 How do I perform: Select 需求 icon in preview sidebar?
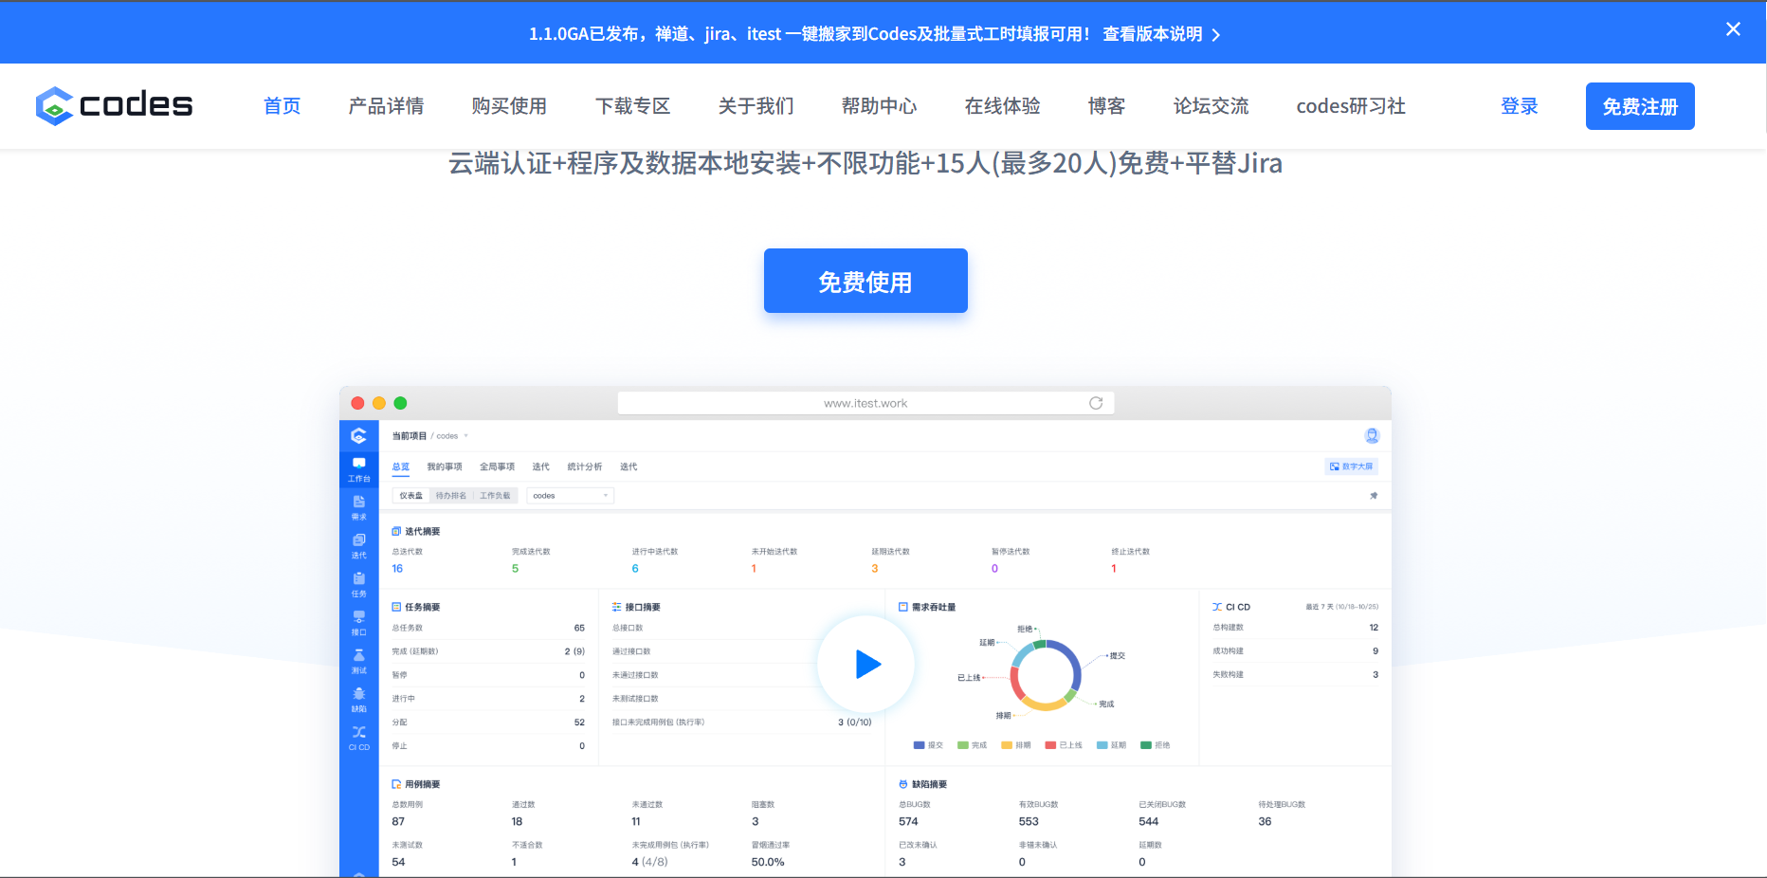358,507
